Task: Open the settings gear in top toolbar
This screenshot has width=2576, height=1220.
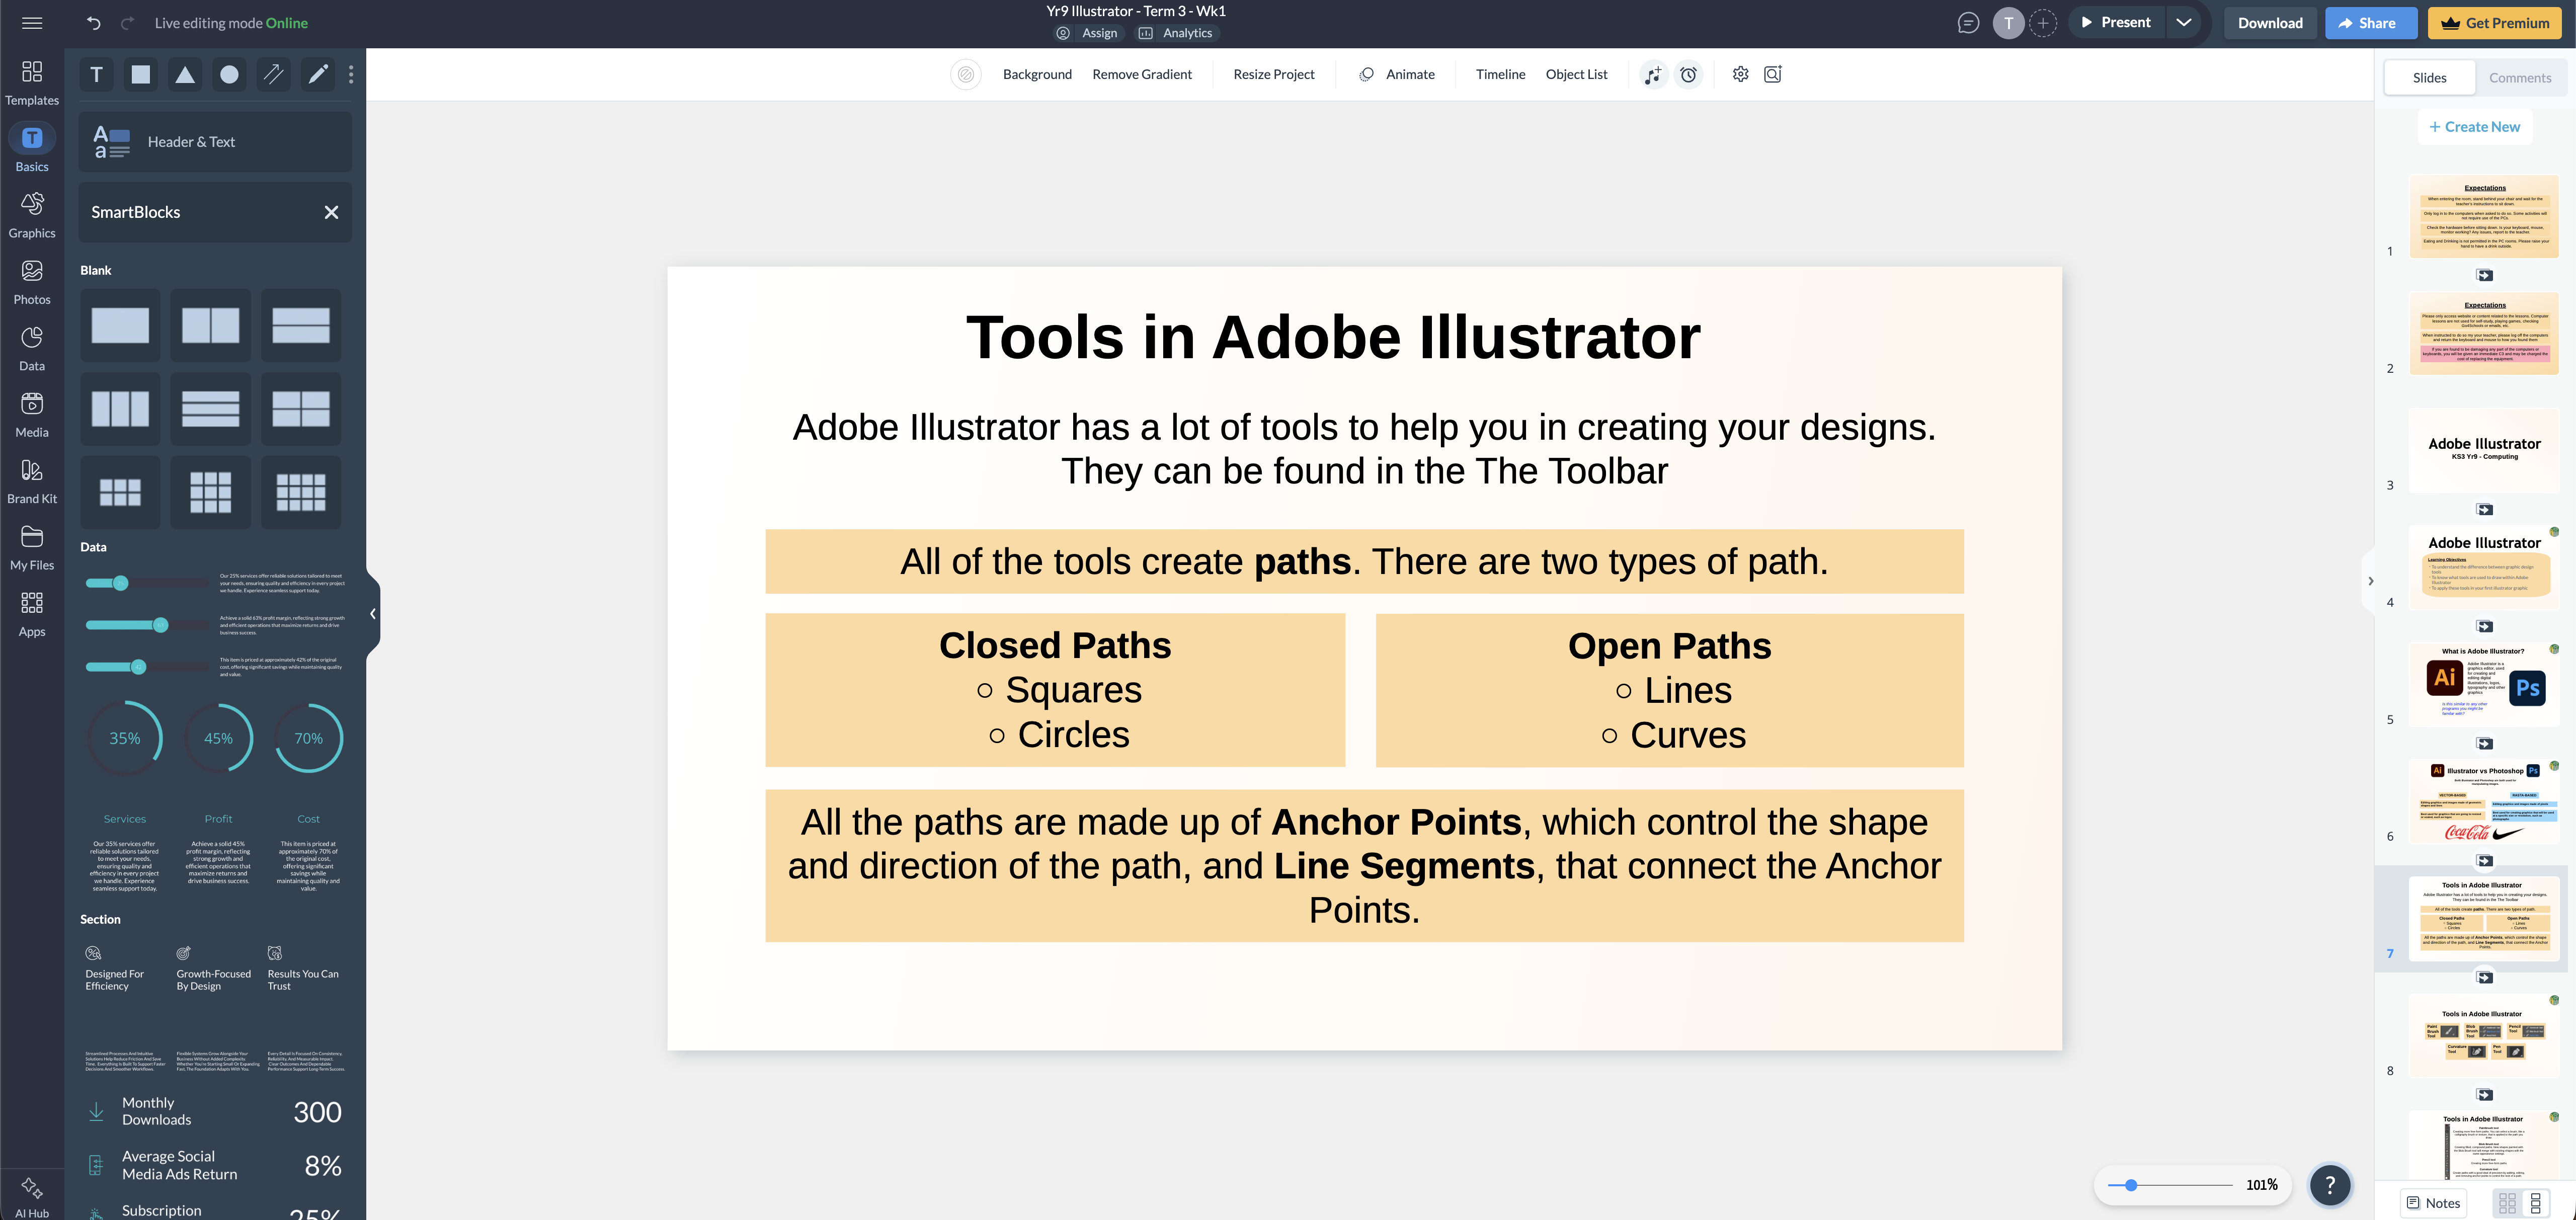Action: (x=1740, y=74)
